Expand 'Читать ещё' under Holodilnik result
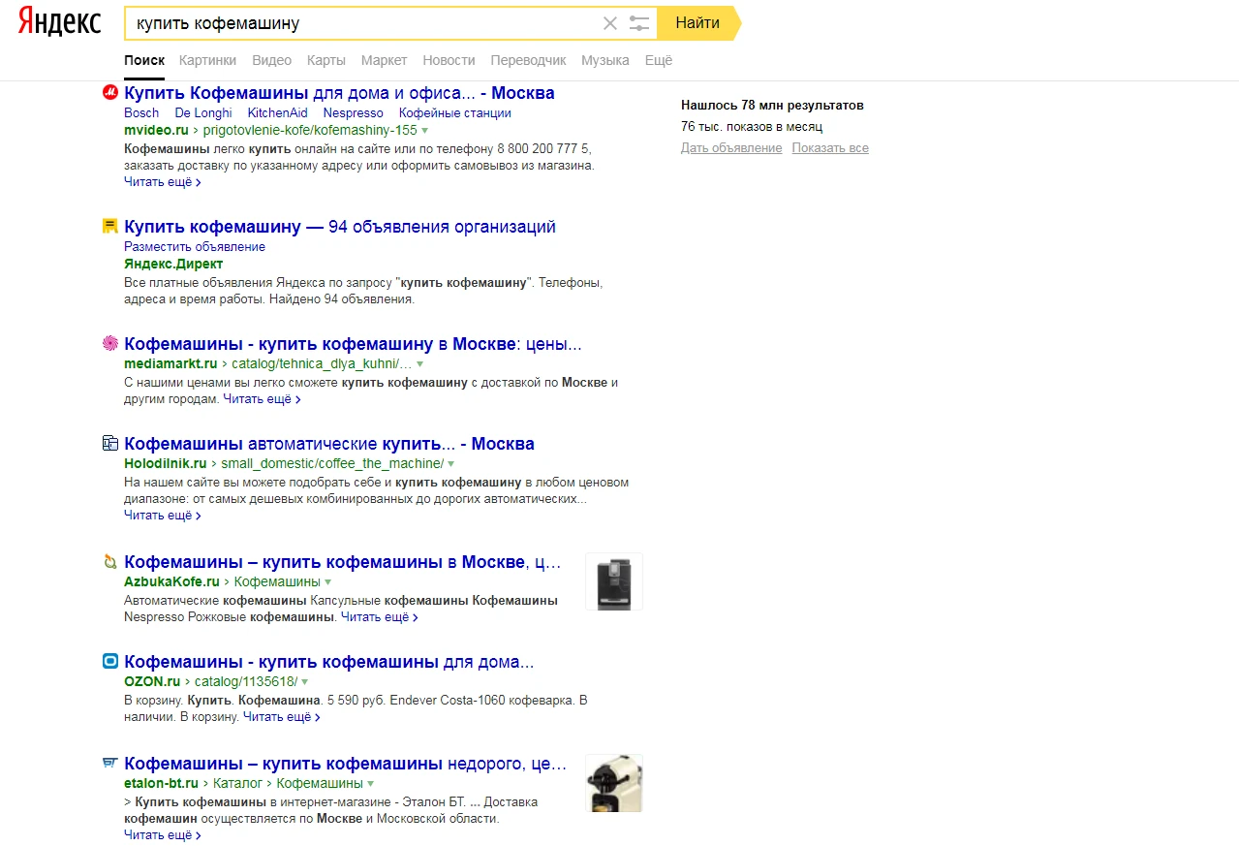The width and height of the screenshot is (1239, 846). pyautogui.click(x=162, y=516)
